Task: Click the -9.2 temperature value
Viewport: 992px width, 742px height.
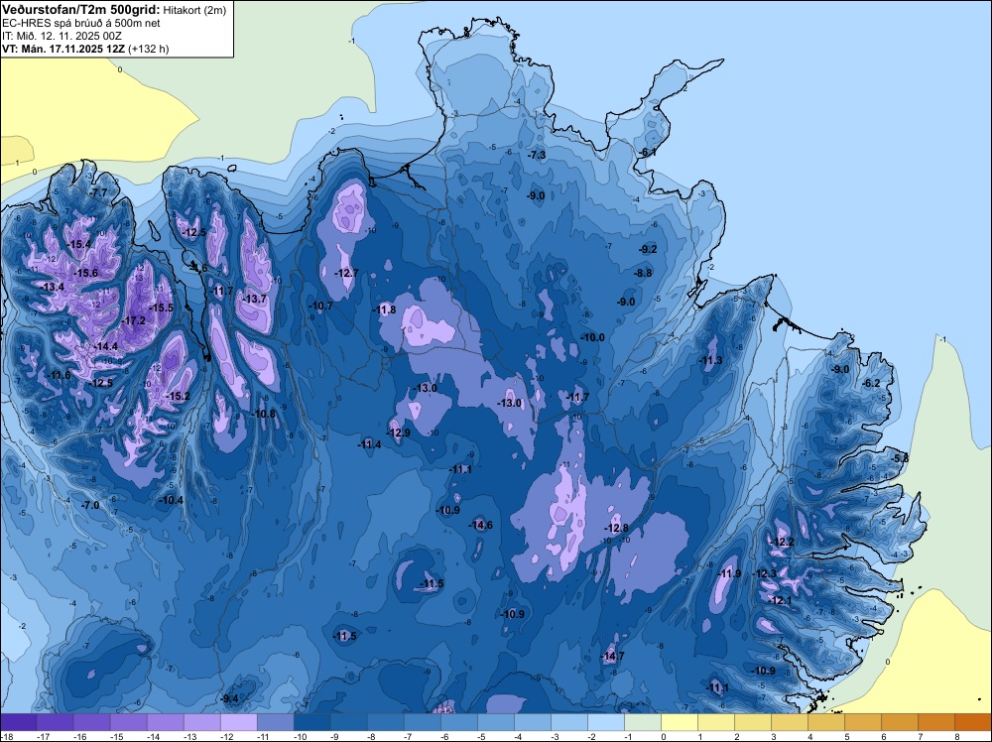Action: pyautogui.click(x=648, y=249)
